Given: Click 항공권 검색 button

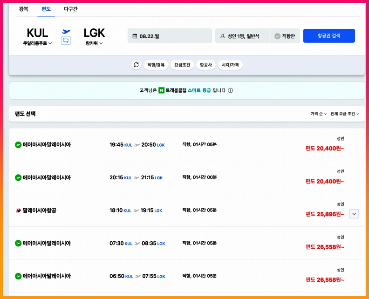Looking at the screenshot, I should click(329, 36).
